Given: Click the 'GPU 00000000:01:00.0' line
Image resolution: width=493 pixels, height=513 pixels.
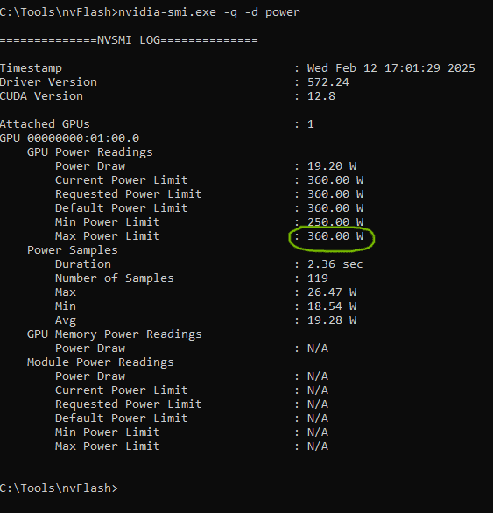Looking at the screenshot, I should (69, 138).
